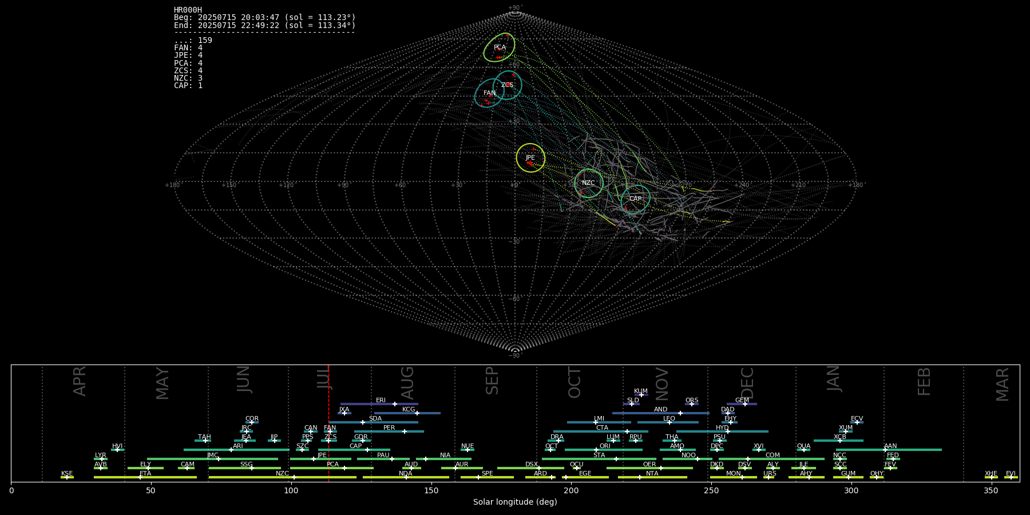Click the AAN shower label in timeline
1030x515 pixels.
coord(891,446)
